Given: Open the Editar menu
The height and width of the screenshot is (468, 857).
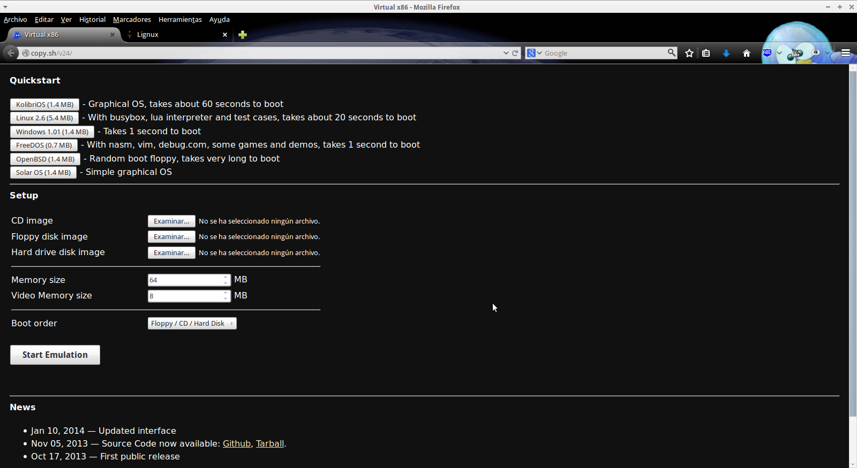Looking at the screenshot, I should click(44, 20).
